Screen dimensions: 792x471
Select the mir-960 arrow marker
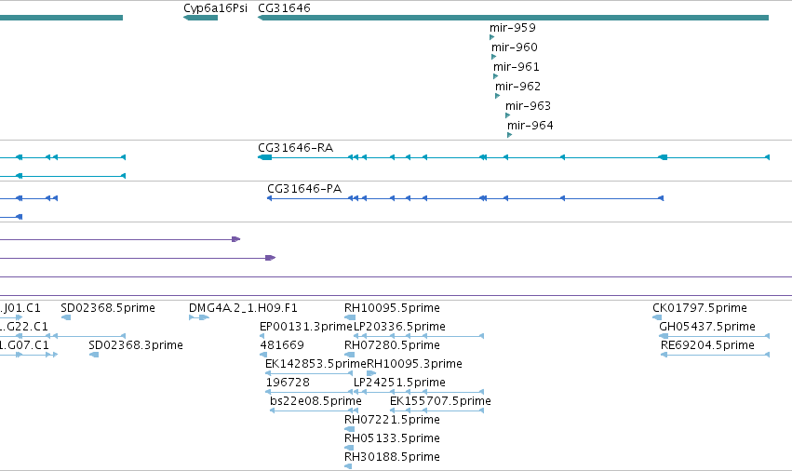493,57
